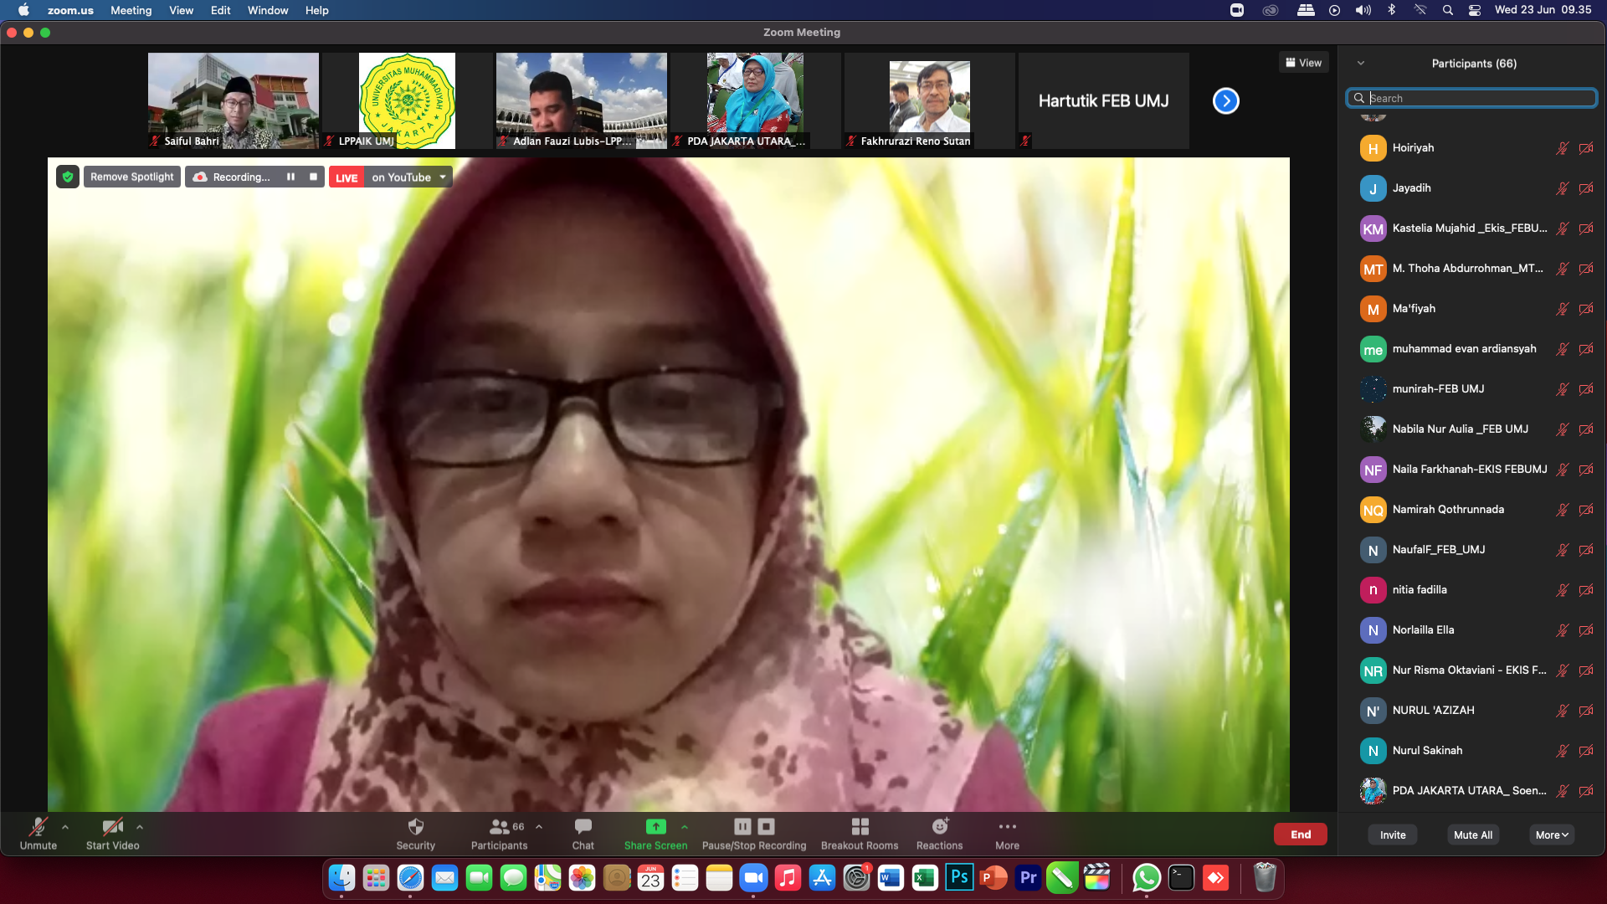Click Pause/Stop Recording in toolbar

coord(754,834)
